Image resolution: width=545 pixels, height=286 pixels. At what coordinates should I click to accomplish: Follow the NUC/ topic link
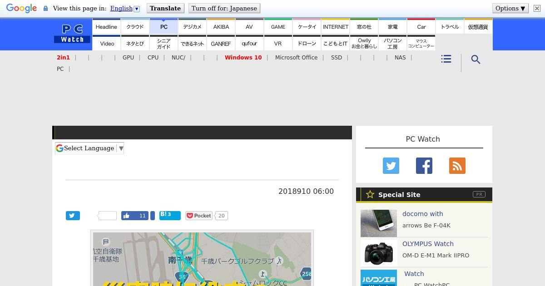click(178, 58)
